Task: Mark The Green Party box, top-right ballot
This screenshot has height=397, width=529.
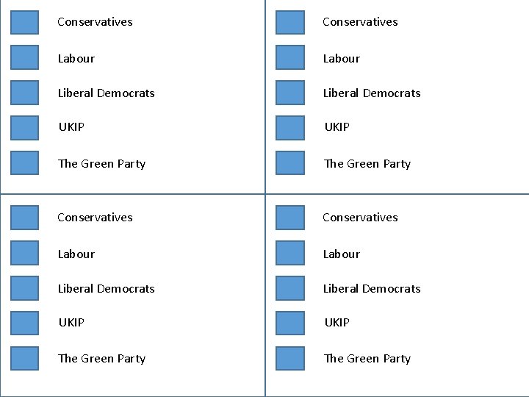Action: (x=290, y=162)
